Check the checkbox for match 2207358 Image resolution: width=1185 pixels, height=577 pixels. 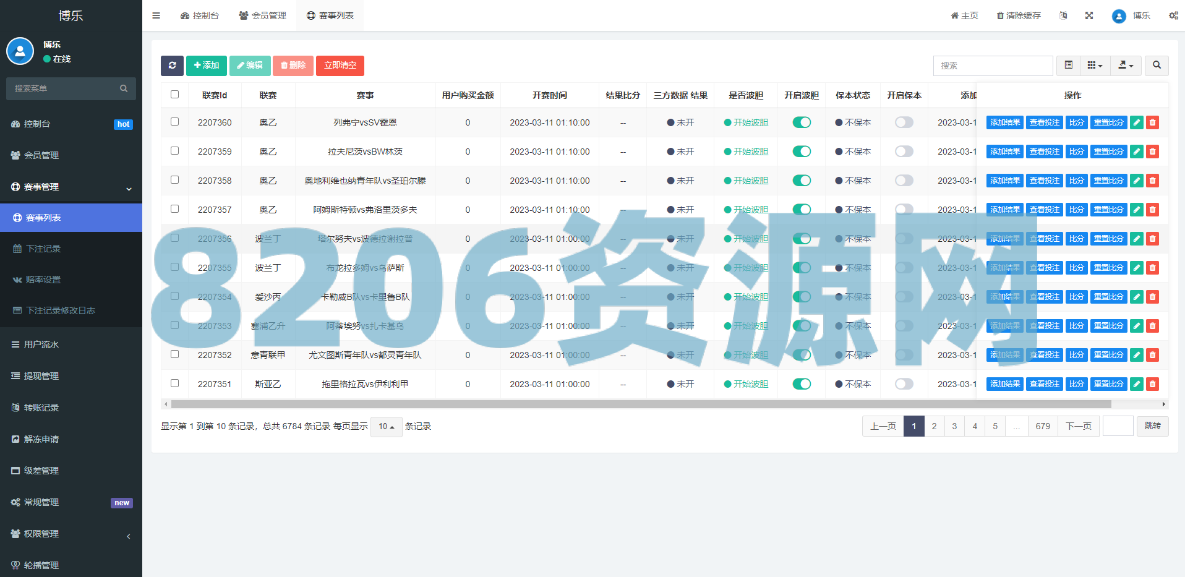[175, 180]
